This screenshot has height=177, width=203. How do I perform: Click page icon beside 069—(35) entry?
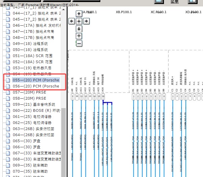[x=8, y=165]
